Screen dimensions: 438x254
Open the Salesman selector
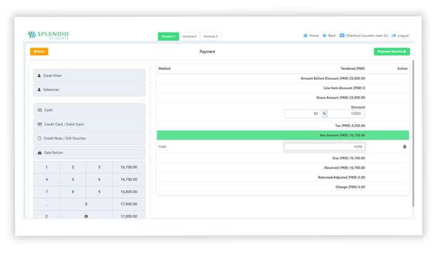pyautogui.click(x=89, y=90)
